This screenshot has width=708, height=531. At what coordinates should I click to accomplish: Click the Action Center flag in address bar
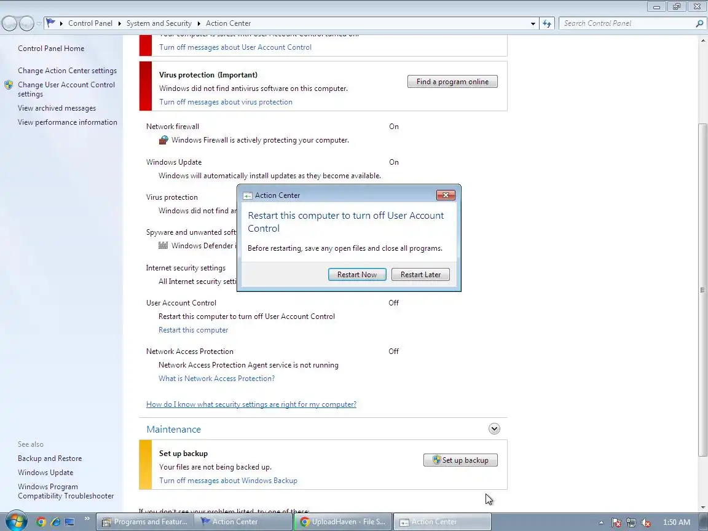point(51,23)
